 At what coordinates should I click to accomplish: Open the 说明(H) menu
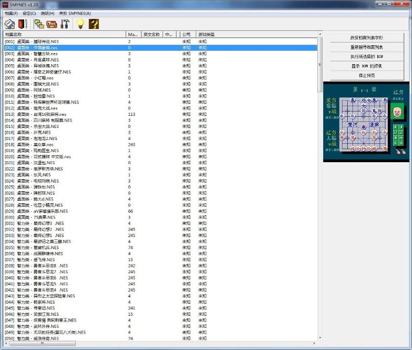pos(47,13)
